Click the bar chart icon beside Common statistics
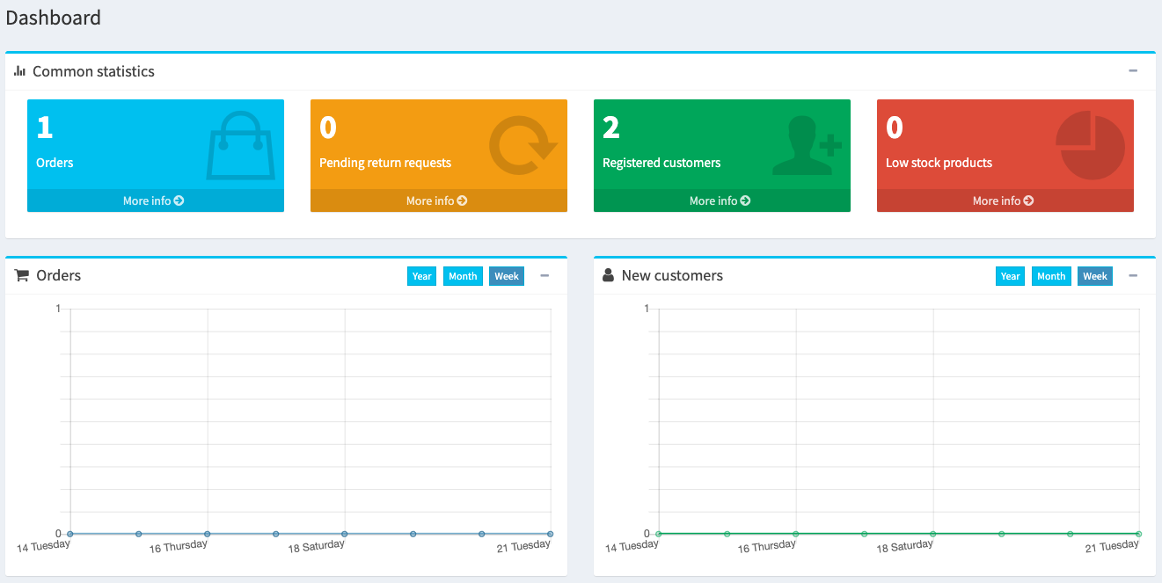This screenshot has width=1162, height=583. [20, 71]
